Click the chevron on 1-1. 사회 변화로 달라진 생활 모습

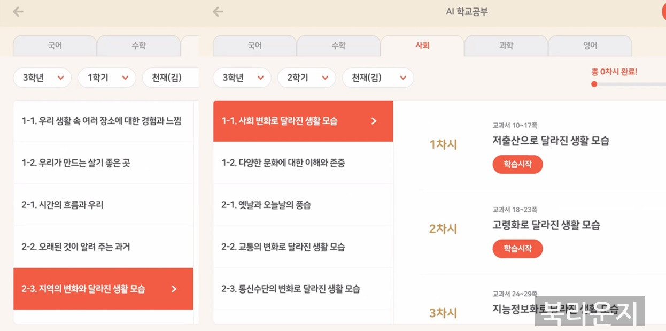[374, 121]
